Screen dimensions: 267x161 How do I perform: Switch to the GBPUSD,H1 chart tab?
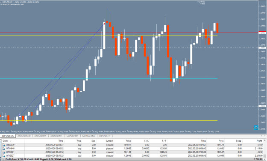click(x=105, y=136)
